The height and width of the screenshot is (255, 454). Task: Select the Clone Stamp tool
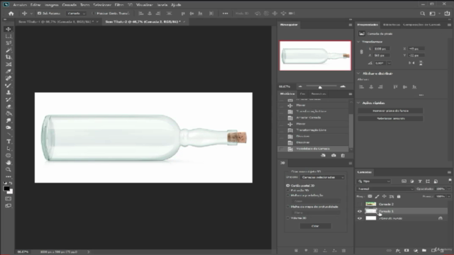pyautogui.click(x=9, y=92)
